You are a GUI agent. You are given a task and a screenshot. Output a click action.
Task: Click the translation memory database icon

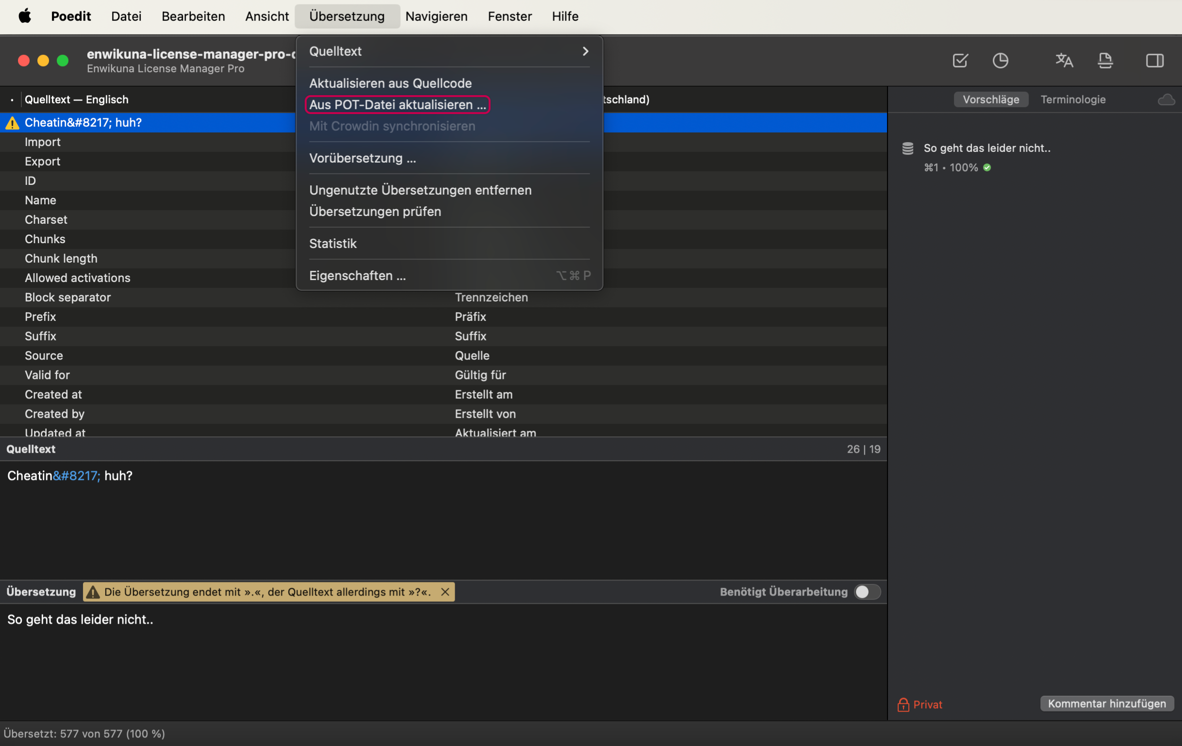coord(907,149)
